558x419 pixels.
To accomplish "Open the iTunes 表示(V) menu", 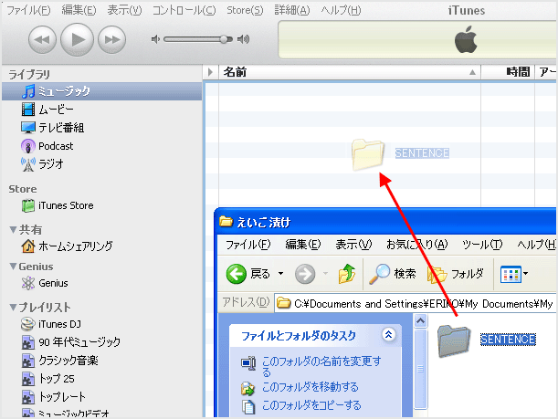I will tap(124, 10).
